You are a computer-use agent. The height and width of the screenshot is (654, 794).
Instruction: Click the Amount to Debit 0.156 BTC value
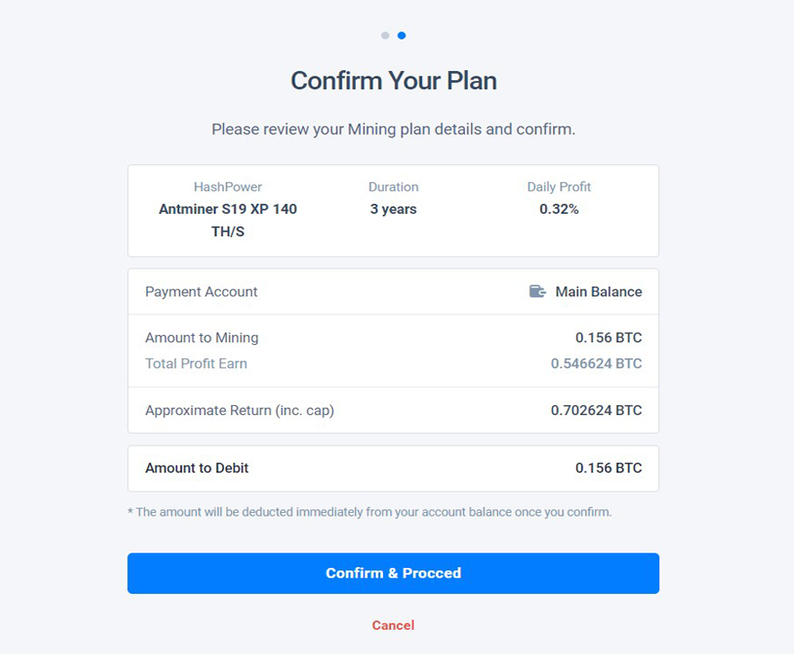click(608, 468)
